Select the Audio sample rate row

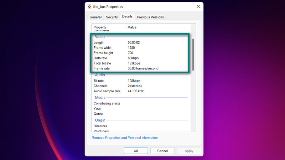tap(107, 91)
